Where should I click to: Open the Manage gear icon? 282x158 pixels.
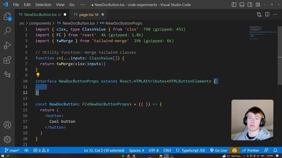pyautogui.click(x=7, y=139)
